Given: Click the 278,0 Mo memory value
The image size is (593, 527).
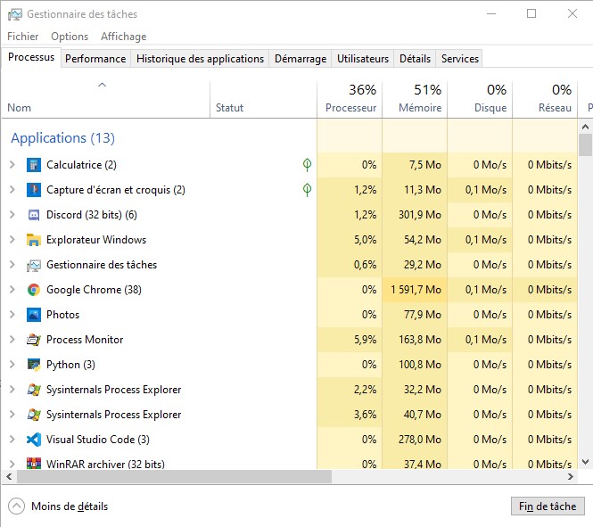Looking at the screenshot, I should [x=420, y=440].
